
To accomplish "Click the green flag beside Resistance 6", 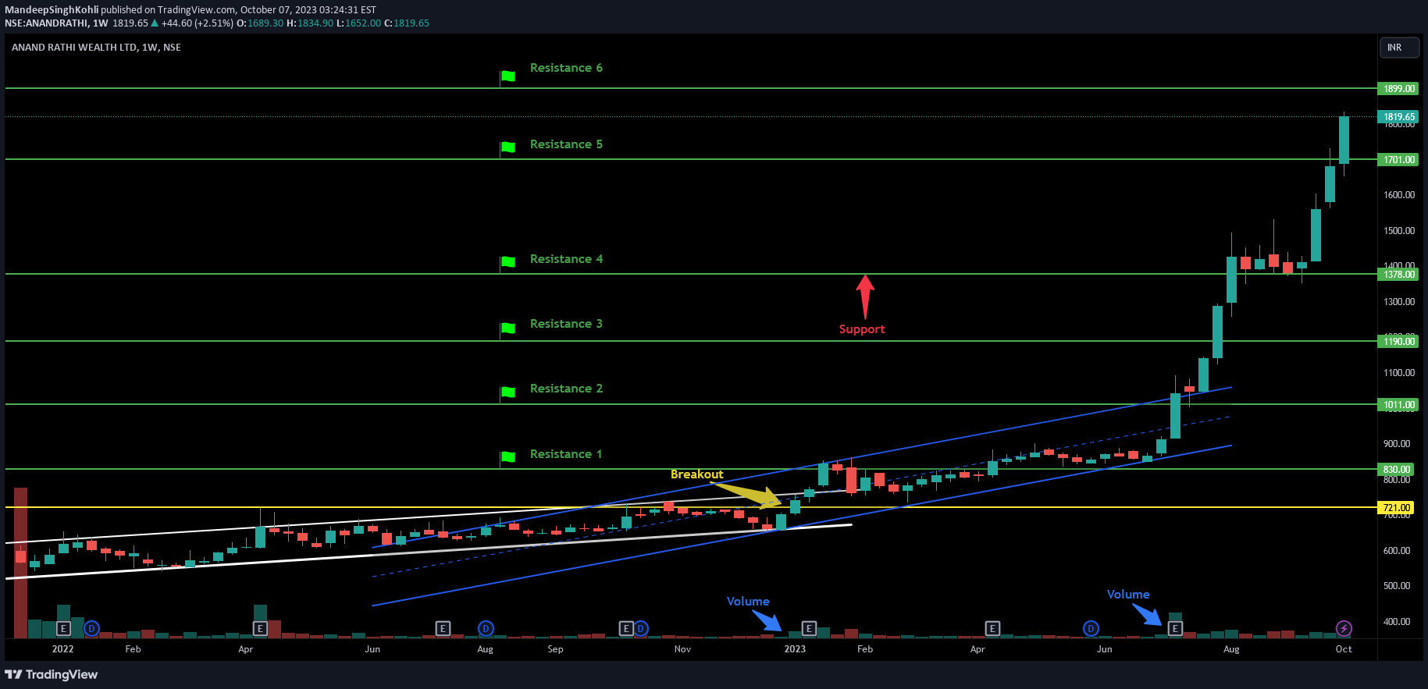I will click(x=507, y=76).
